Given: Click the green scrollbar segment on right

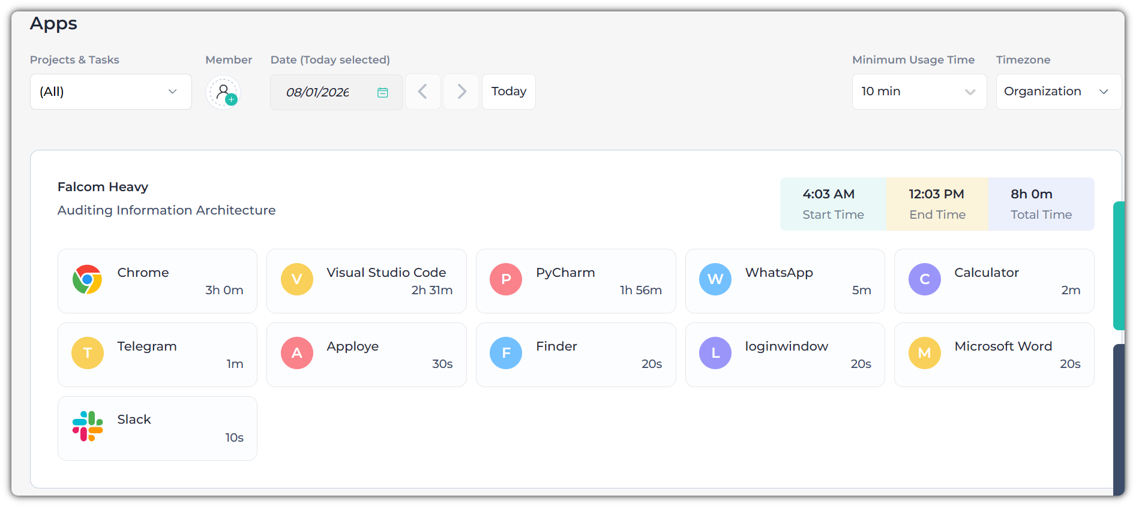Looking at the screenshot, I should tap(1118, 265).
